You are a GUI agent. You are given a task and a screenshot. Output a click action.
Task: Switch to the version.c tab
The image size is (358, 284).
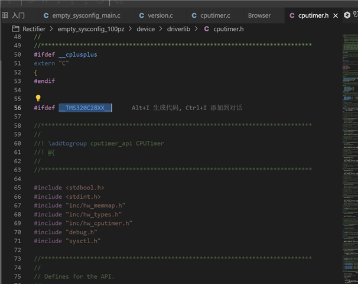[160, 15]
